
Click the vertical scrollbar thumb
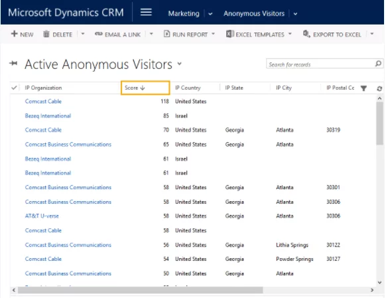click(379, 123)
